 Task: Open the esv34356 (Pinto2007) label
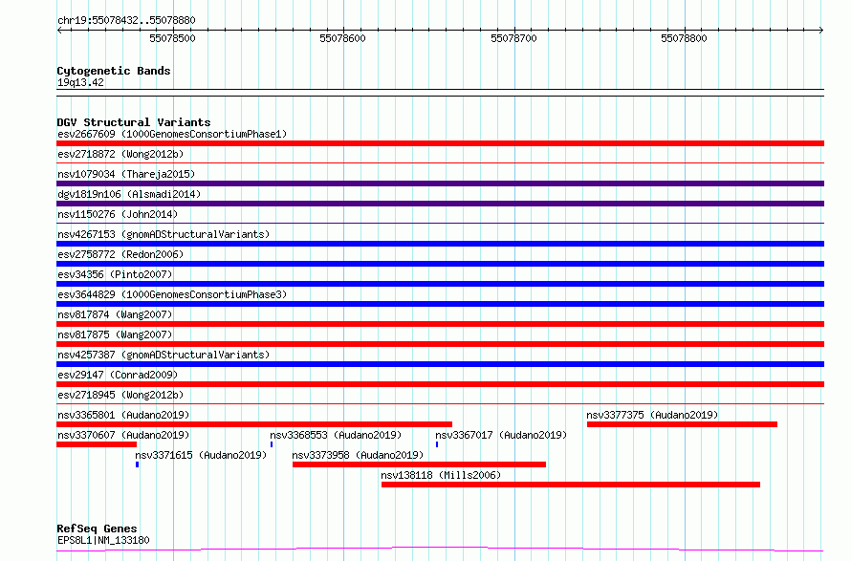pyautogui.click(x=115, y=274)
